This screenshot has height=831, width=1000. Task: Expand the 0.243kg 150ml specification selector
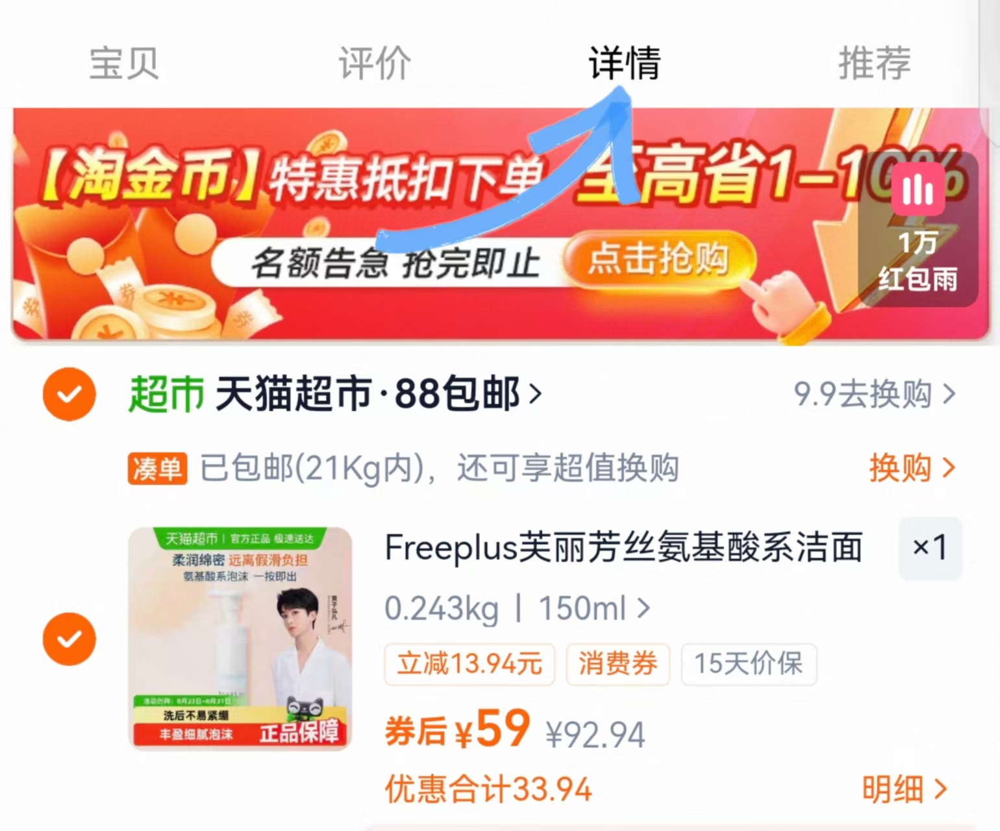coord(517,608)
